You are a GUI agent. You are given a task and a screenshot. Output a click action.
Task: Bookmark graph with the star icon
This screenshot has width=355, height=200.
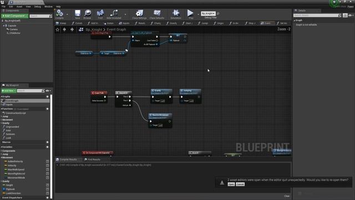58,29
